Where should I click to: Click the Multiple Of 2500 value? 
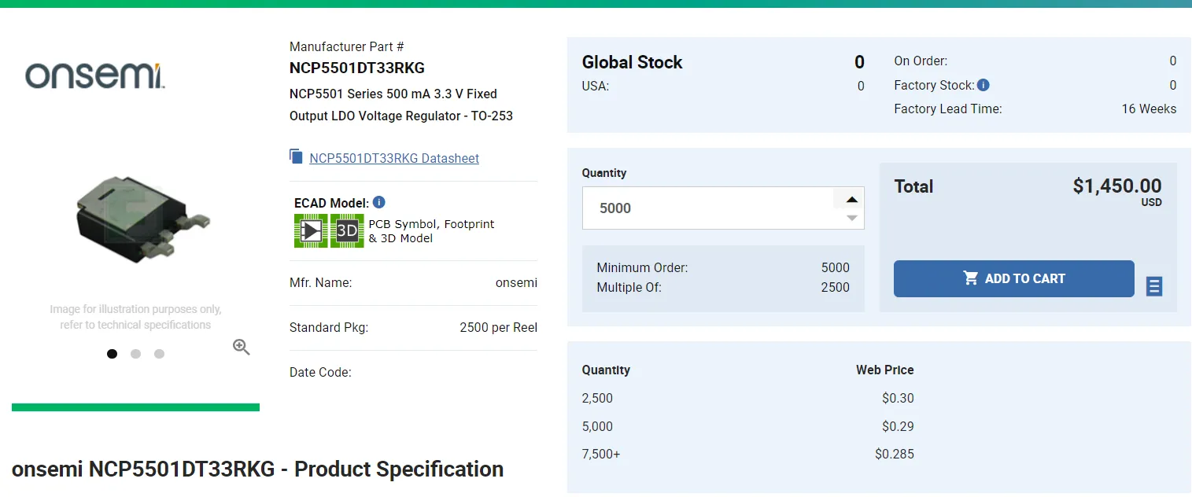(835, 287)
